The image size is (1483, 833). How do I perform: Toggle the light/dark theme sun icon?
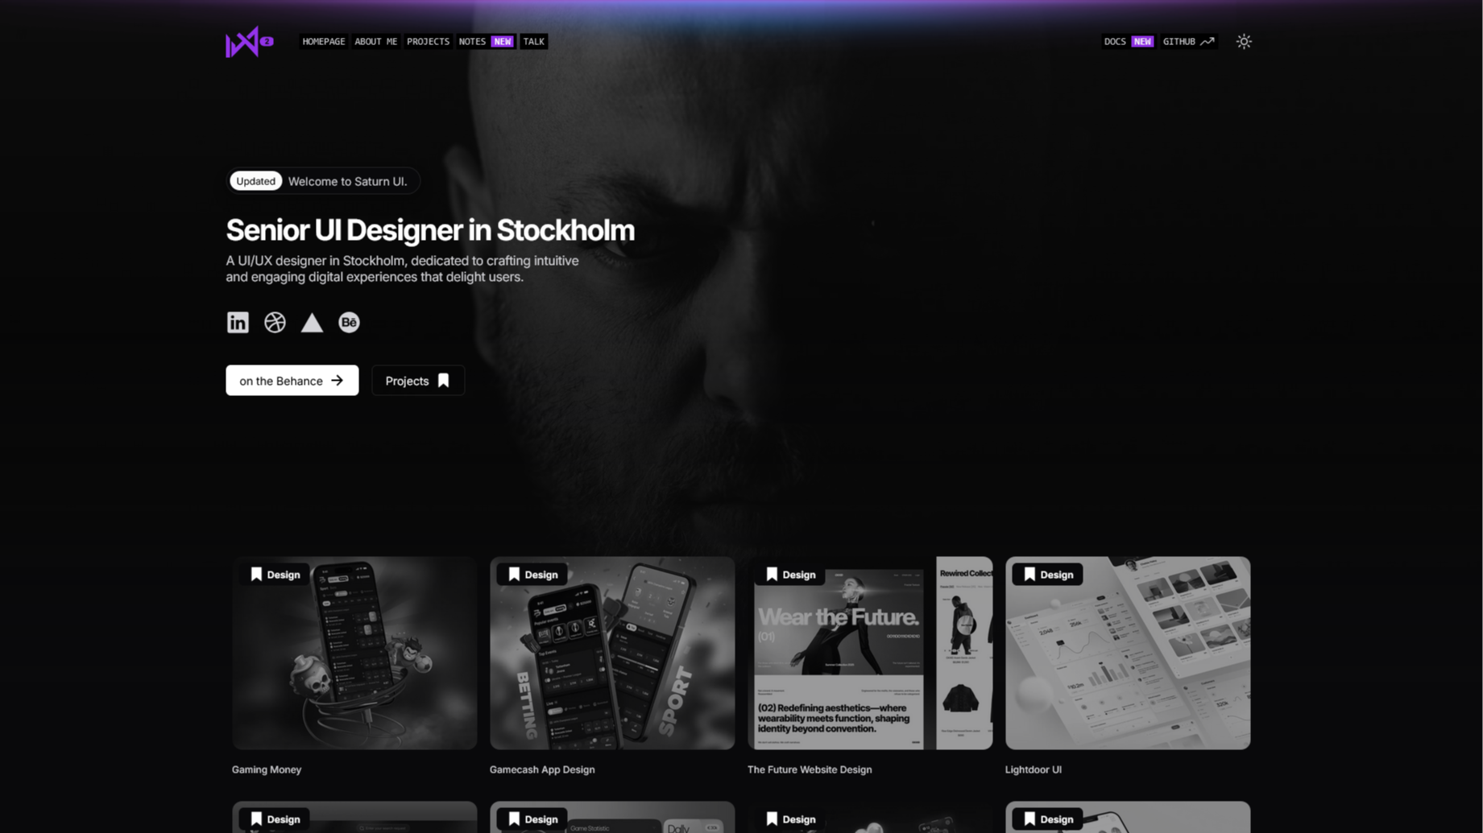(x=1244, y=42)
